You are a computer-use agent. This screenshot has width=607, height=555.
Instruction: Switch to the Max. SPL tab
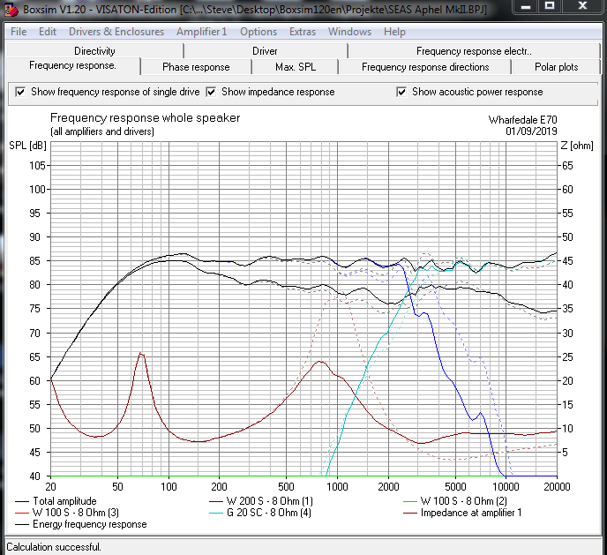coord(296,67)
